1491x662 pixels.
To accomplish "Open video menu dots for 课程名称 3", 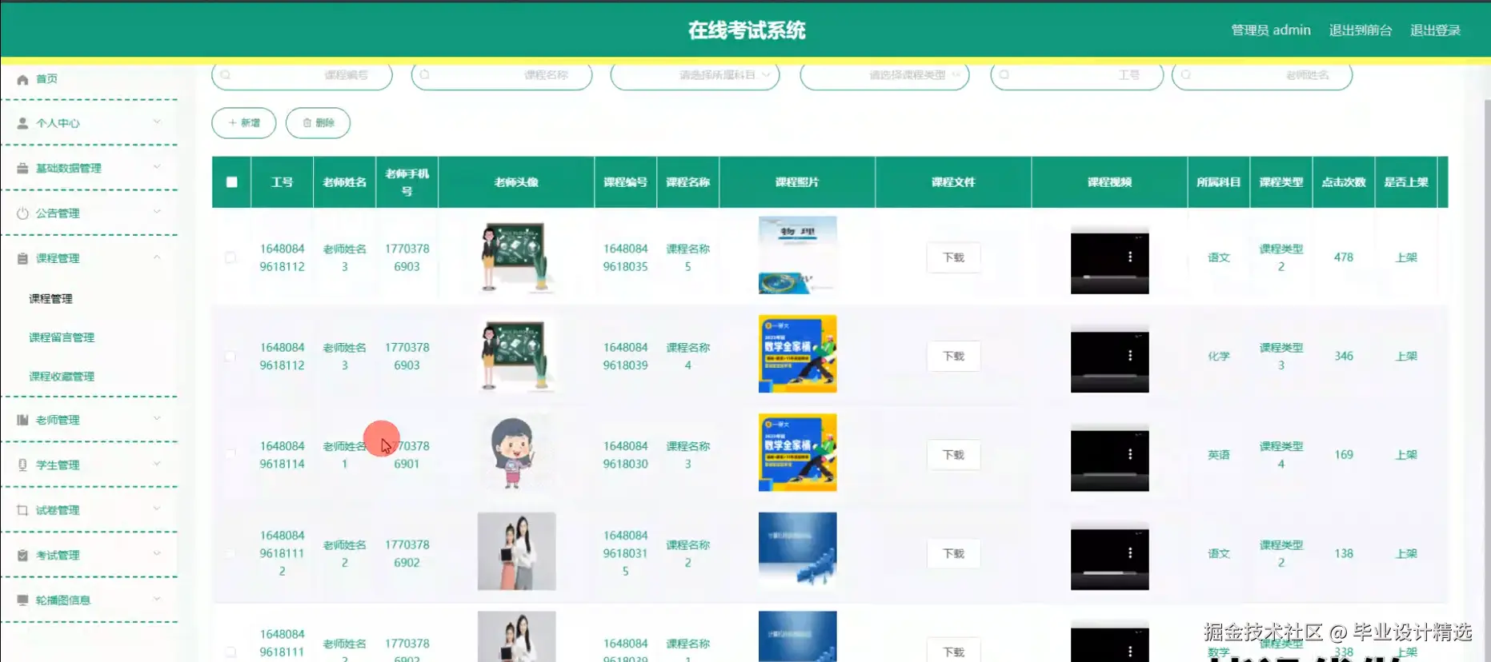I will pos(1130,454).
